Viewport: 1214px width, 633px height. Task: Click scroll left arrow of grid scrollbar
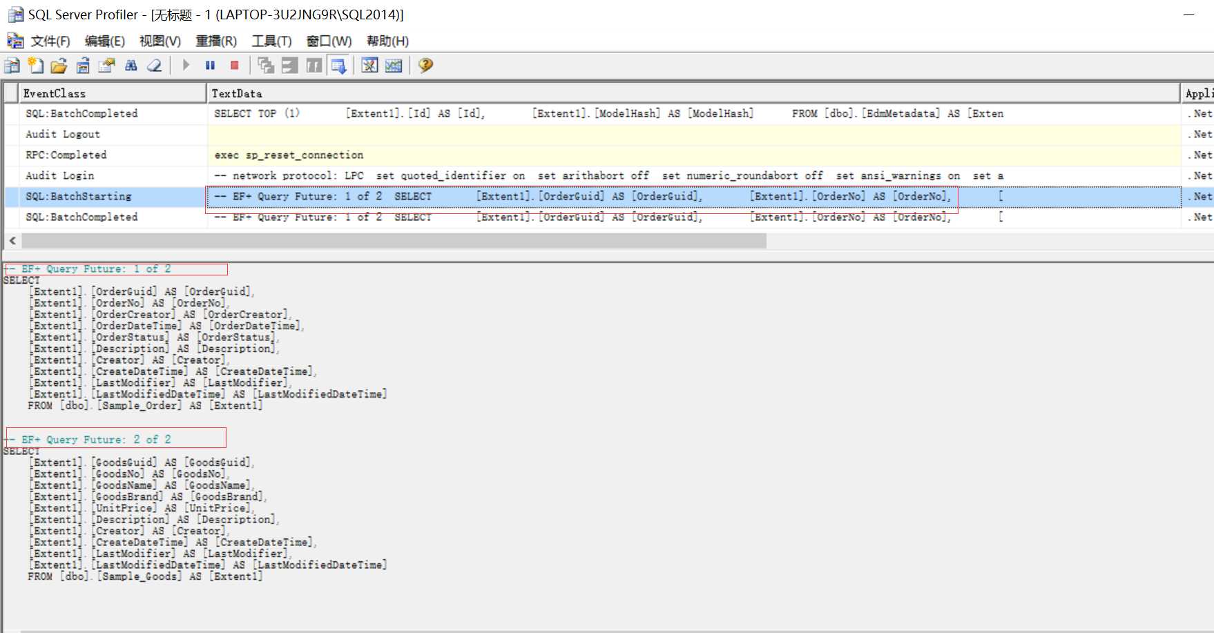point(12,240)
